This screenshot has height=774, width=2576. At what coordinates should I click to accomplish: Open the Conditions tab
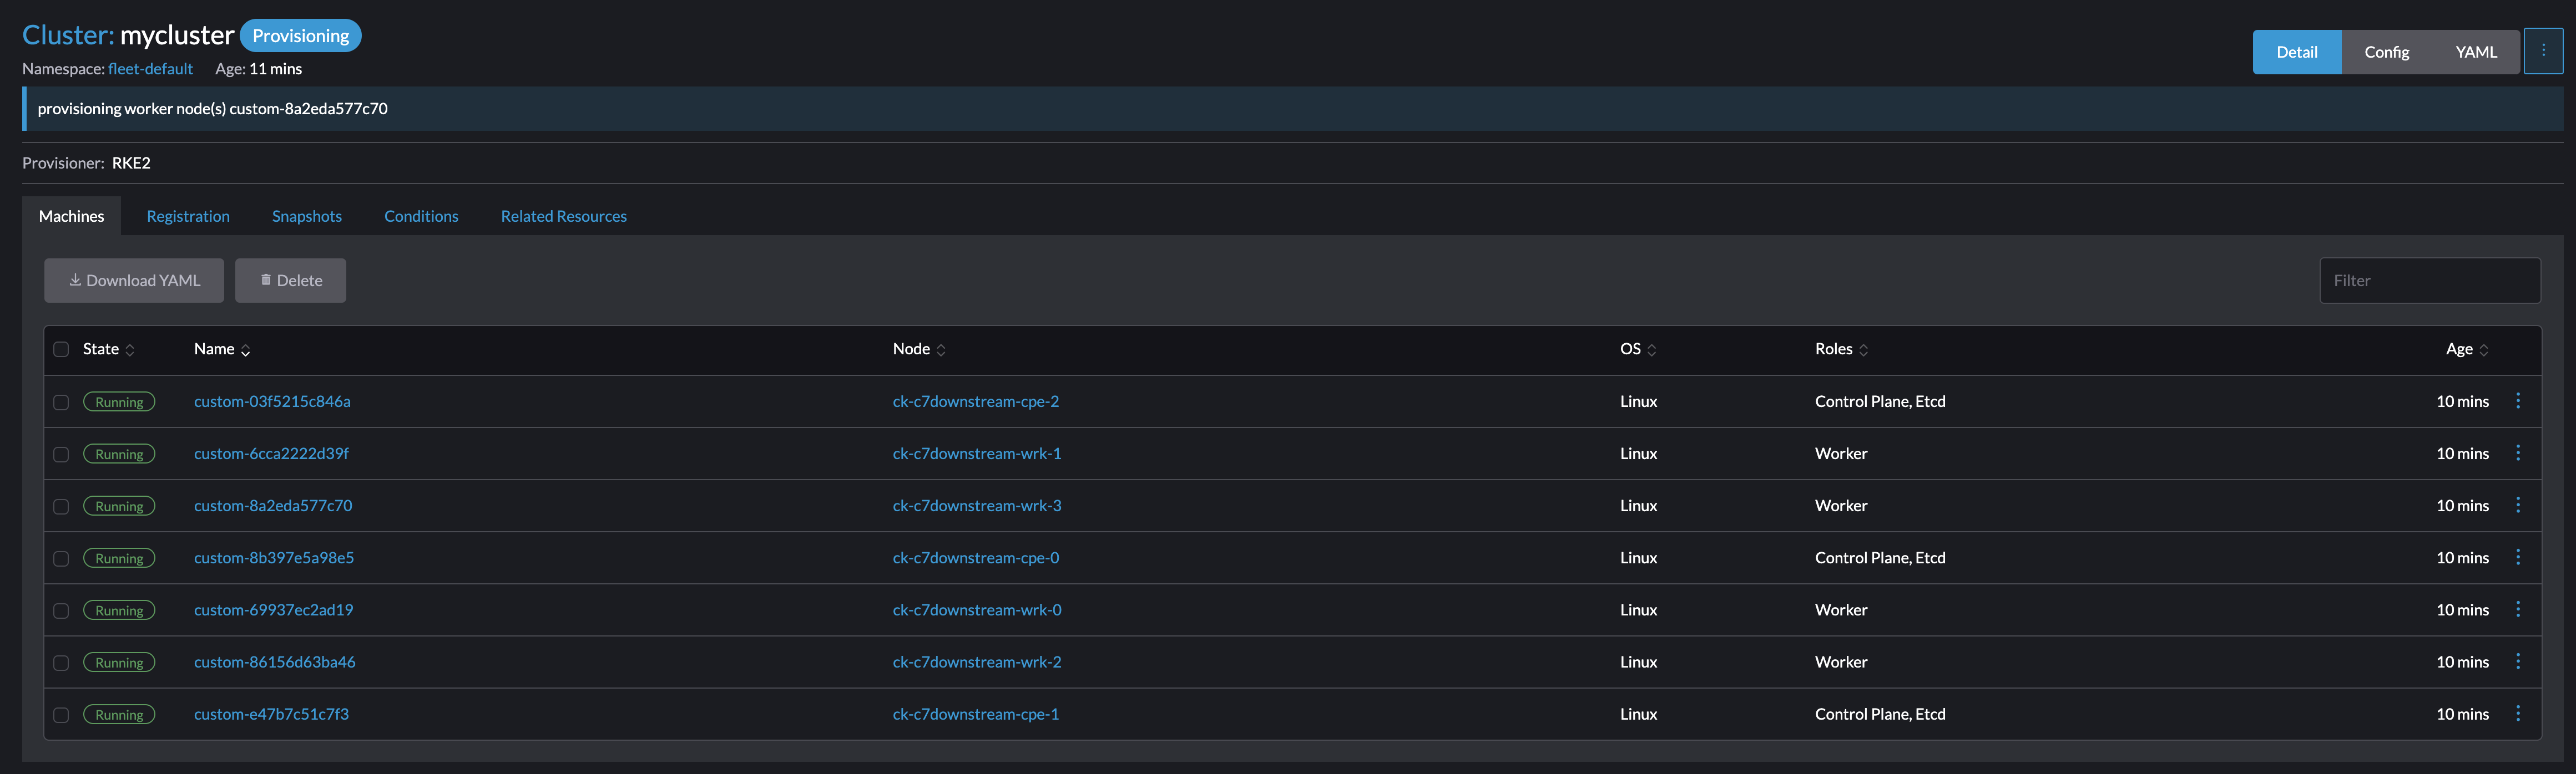(x=421, y=216)
